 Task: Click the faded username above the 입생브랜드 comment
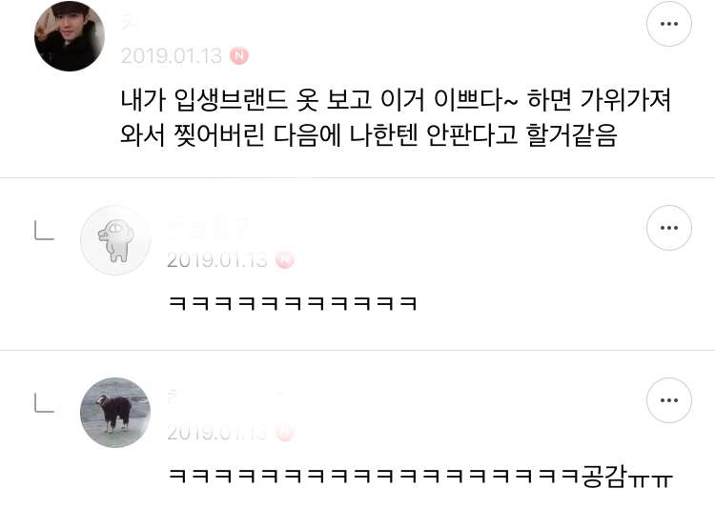click(180, 23)
